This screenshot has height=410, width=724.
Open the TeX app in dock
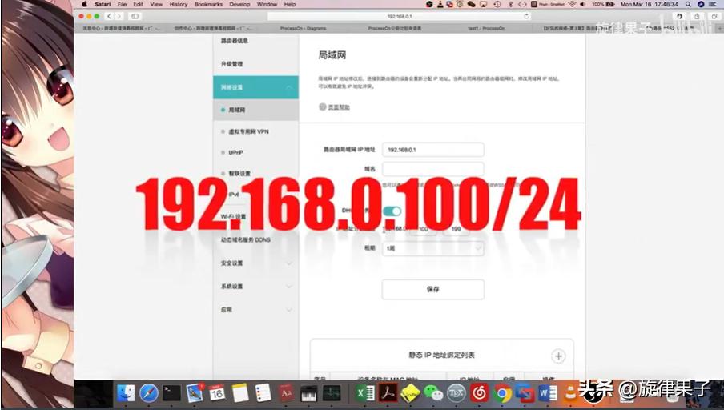[457, 393]
